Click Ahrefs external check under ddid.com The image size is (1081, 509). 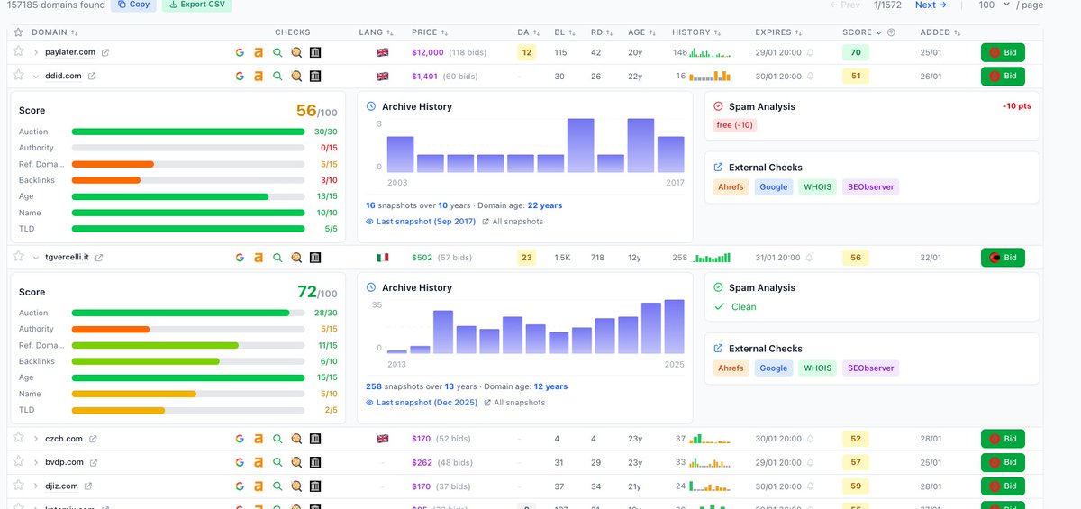coord(731,186)
